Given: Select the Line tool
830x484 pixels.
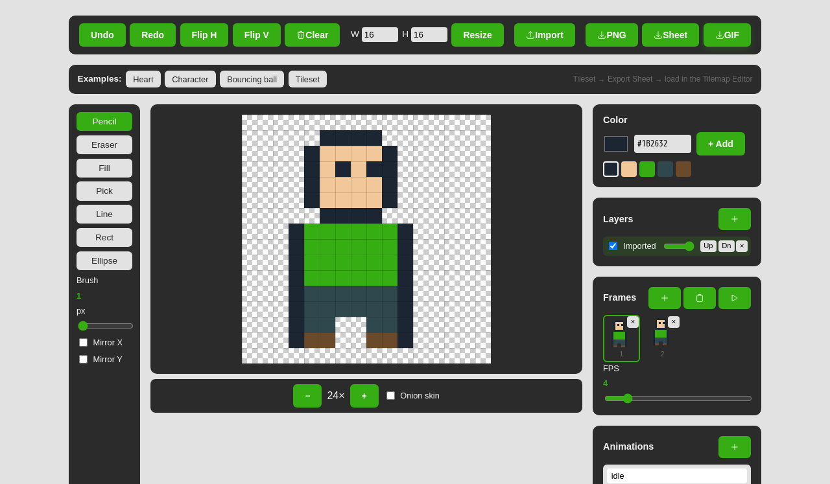Looking at the screenshot, I should (104, 214).
